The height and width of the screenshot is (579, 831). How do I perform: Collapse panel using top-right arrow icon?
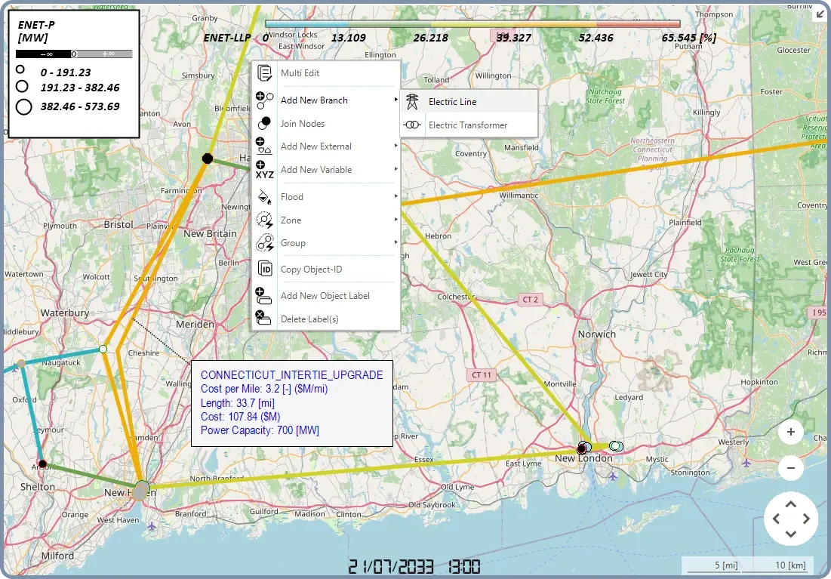[x=820, y=14]
